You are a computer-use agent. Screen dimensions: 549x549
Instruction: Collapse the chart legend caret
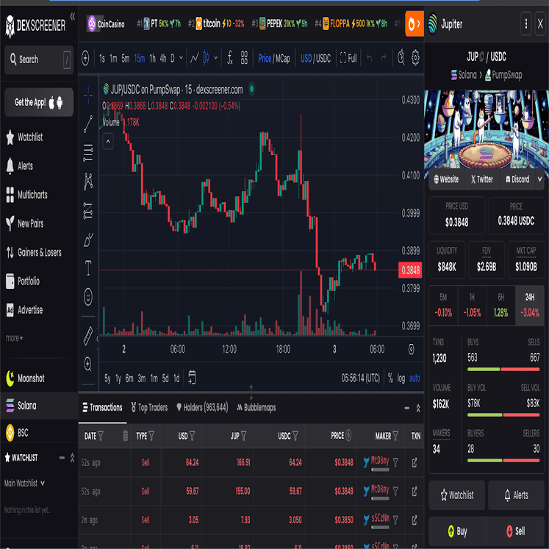pos(108,142)
